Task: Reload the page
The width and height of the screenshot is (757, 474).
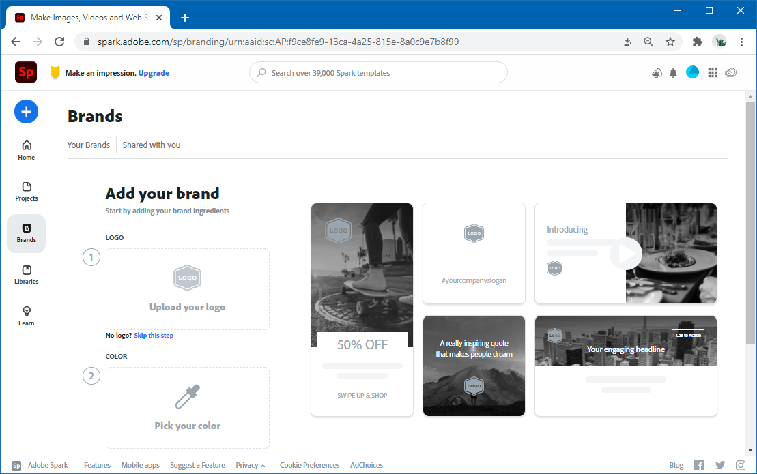Action: pos(59,42)
